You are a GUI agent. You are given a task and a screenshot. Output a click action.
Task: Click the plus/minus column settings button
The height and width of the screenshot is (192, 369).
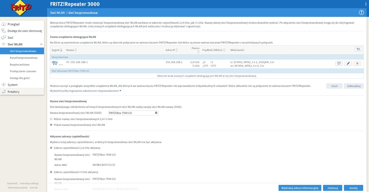(x=358, y=49)
